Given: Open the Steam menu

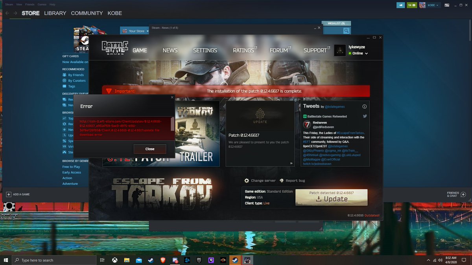Looking at the screenshot, I should coord(9,4).
